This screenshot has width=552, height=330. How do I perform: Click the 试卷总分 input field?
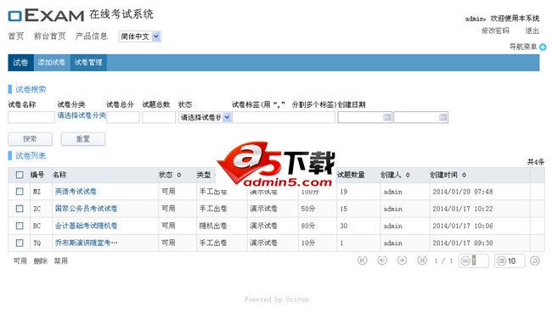pos(123,117)
